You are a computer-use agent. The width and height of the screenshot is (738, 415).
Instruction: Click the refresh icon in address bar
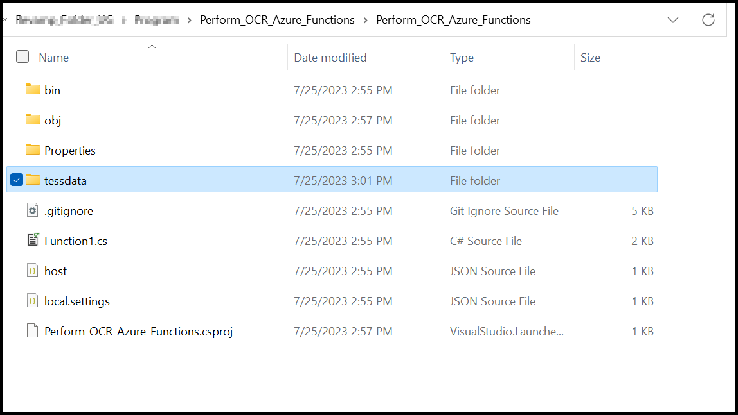[708, 20]
